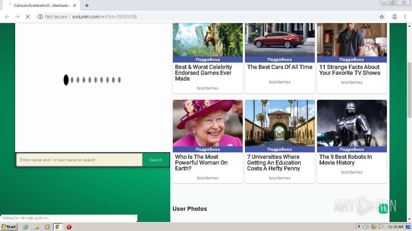Click Подробнее under Universities card
The image size is (412, 231).
[x=280, y=149]
